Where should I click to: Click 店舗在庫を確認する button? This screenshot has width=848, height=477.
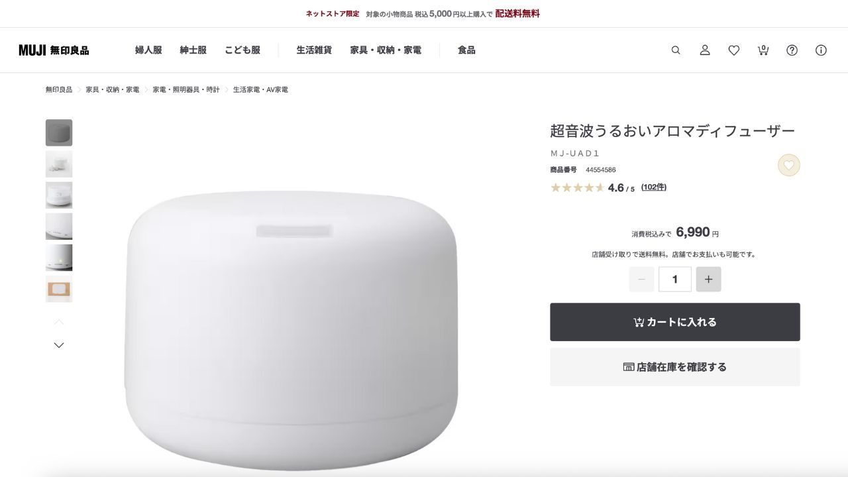[675, 367]
